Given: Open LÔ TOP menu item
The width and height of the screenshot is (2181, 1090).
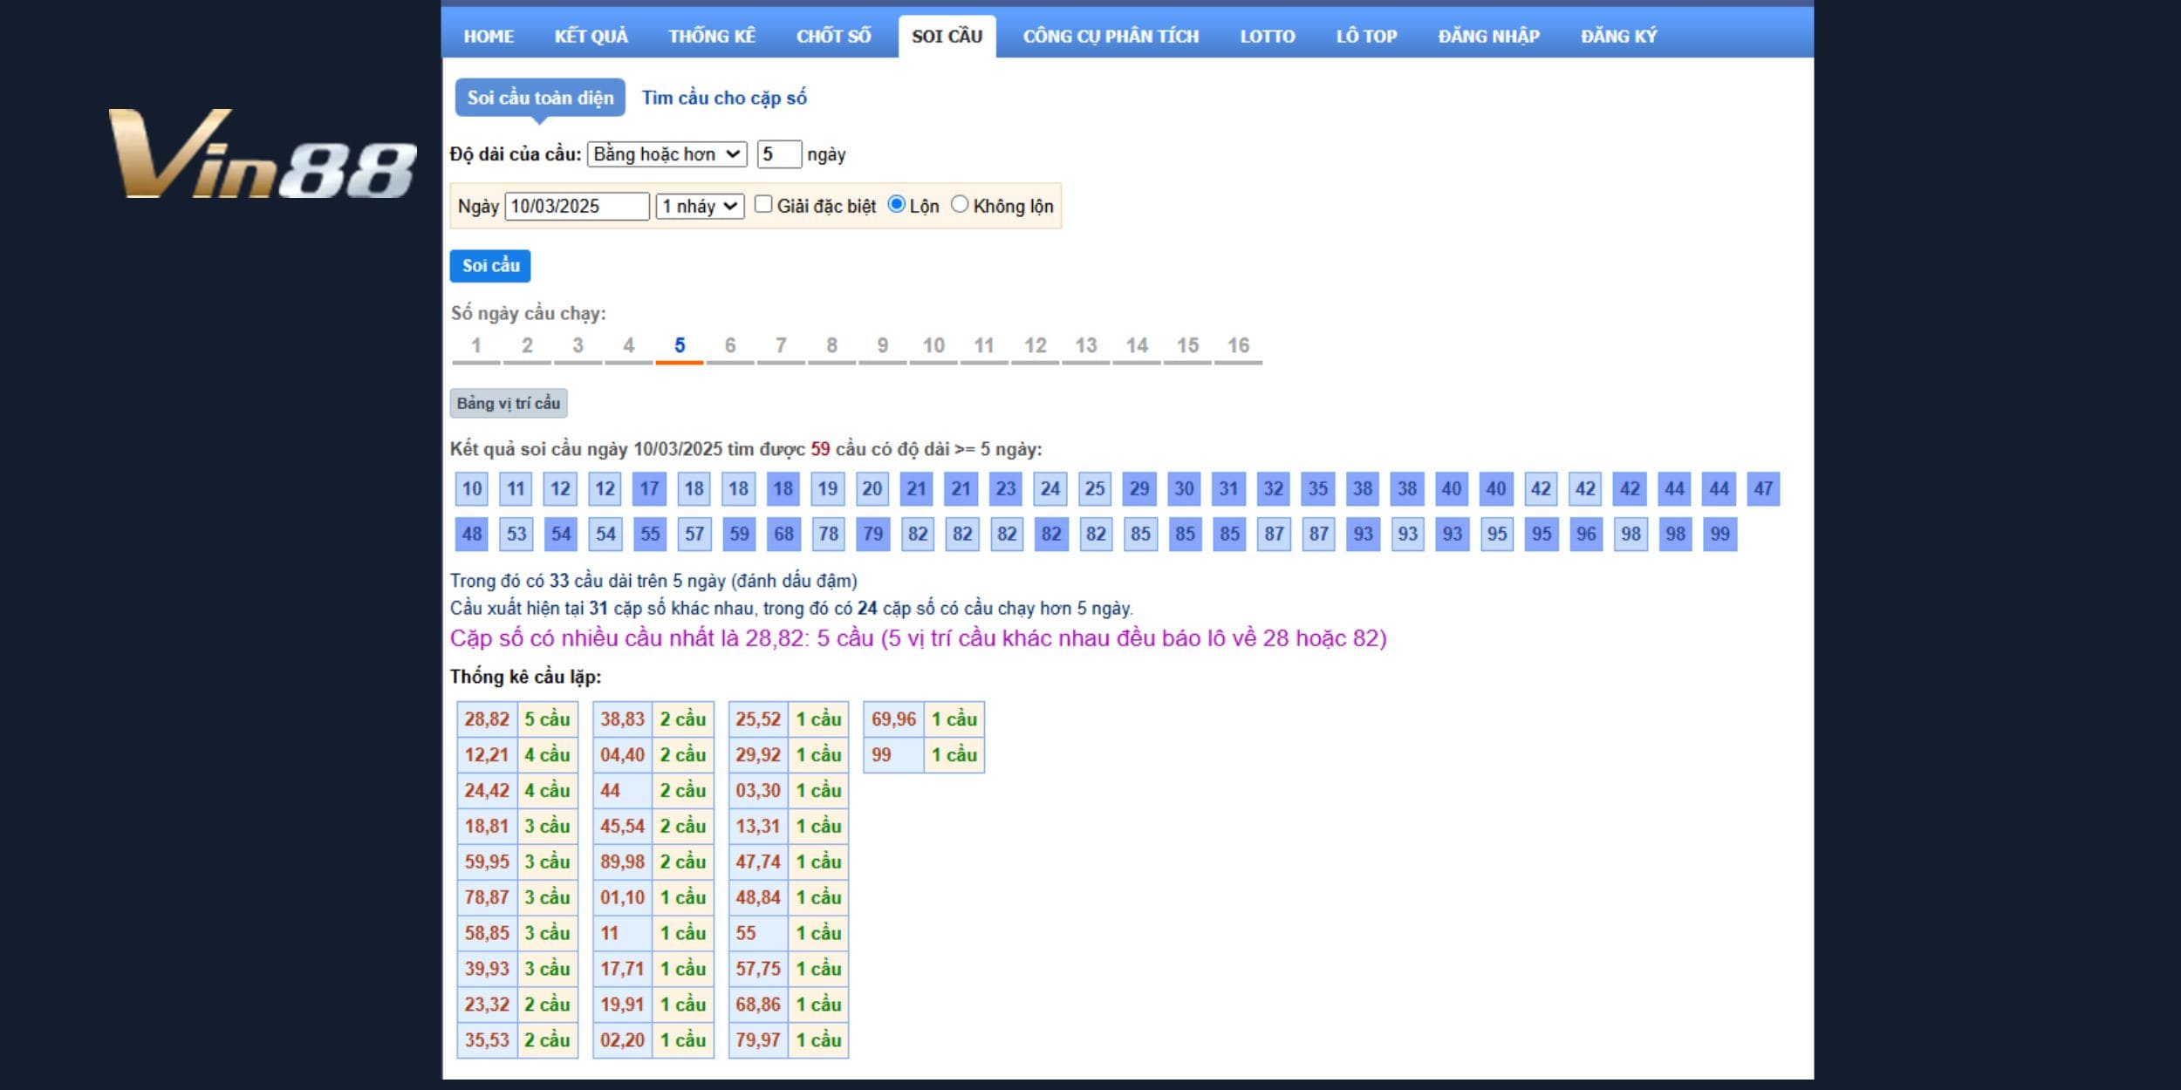Looking at the screenshot, I should [1366, 36].
